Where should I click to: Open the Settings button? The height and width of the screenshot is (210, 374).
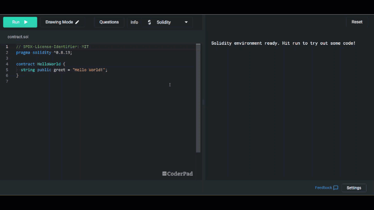click(x=354, y=188)
